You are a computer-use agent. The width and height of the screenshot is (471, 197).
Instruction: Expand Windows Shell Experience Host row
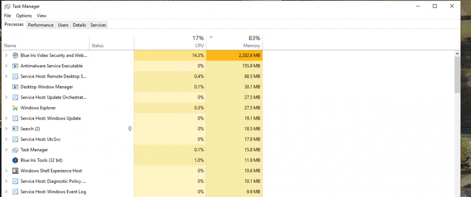click(6, 171)
